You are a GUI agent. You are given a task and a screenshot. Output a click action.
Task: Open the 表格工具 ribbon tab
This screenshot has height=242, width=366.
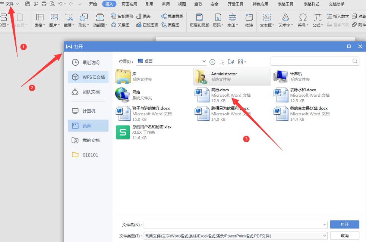[285, 4]
